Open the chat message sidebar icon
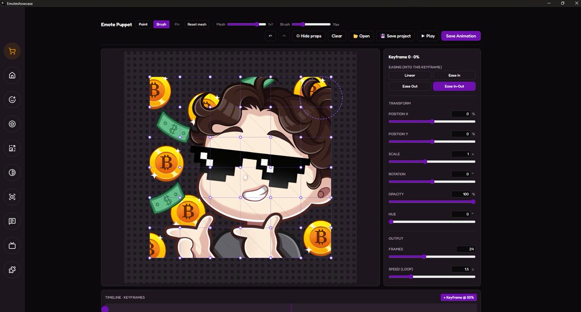 click(x=12, y=221)
